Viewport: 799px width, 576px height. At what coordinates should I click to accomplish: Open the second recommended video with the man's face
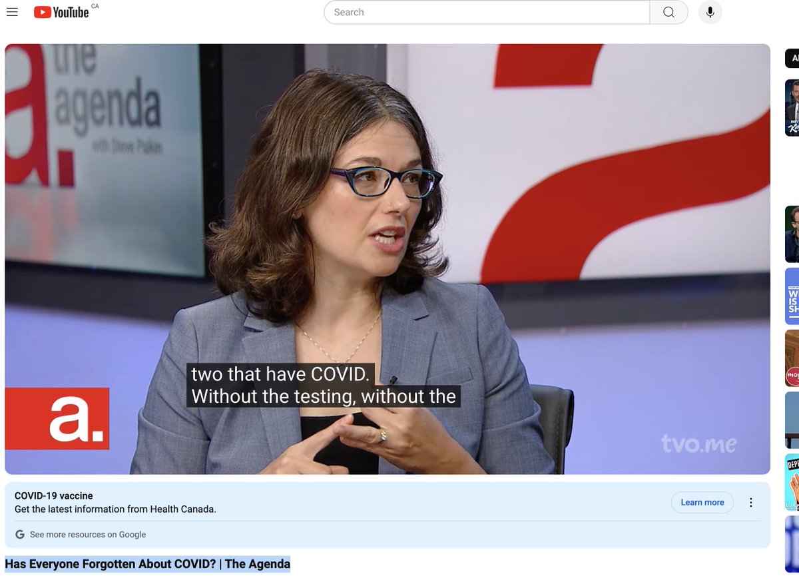tap(794, 234)
